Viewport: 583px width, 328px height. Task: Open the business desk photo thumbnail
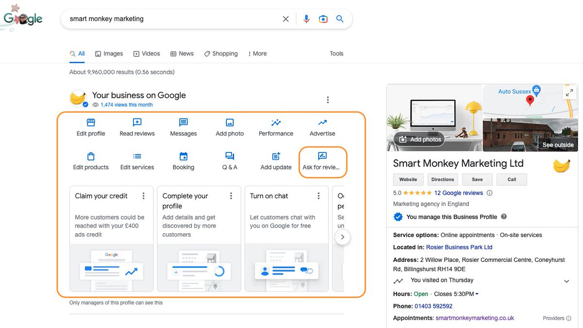point(434,118)
